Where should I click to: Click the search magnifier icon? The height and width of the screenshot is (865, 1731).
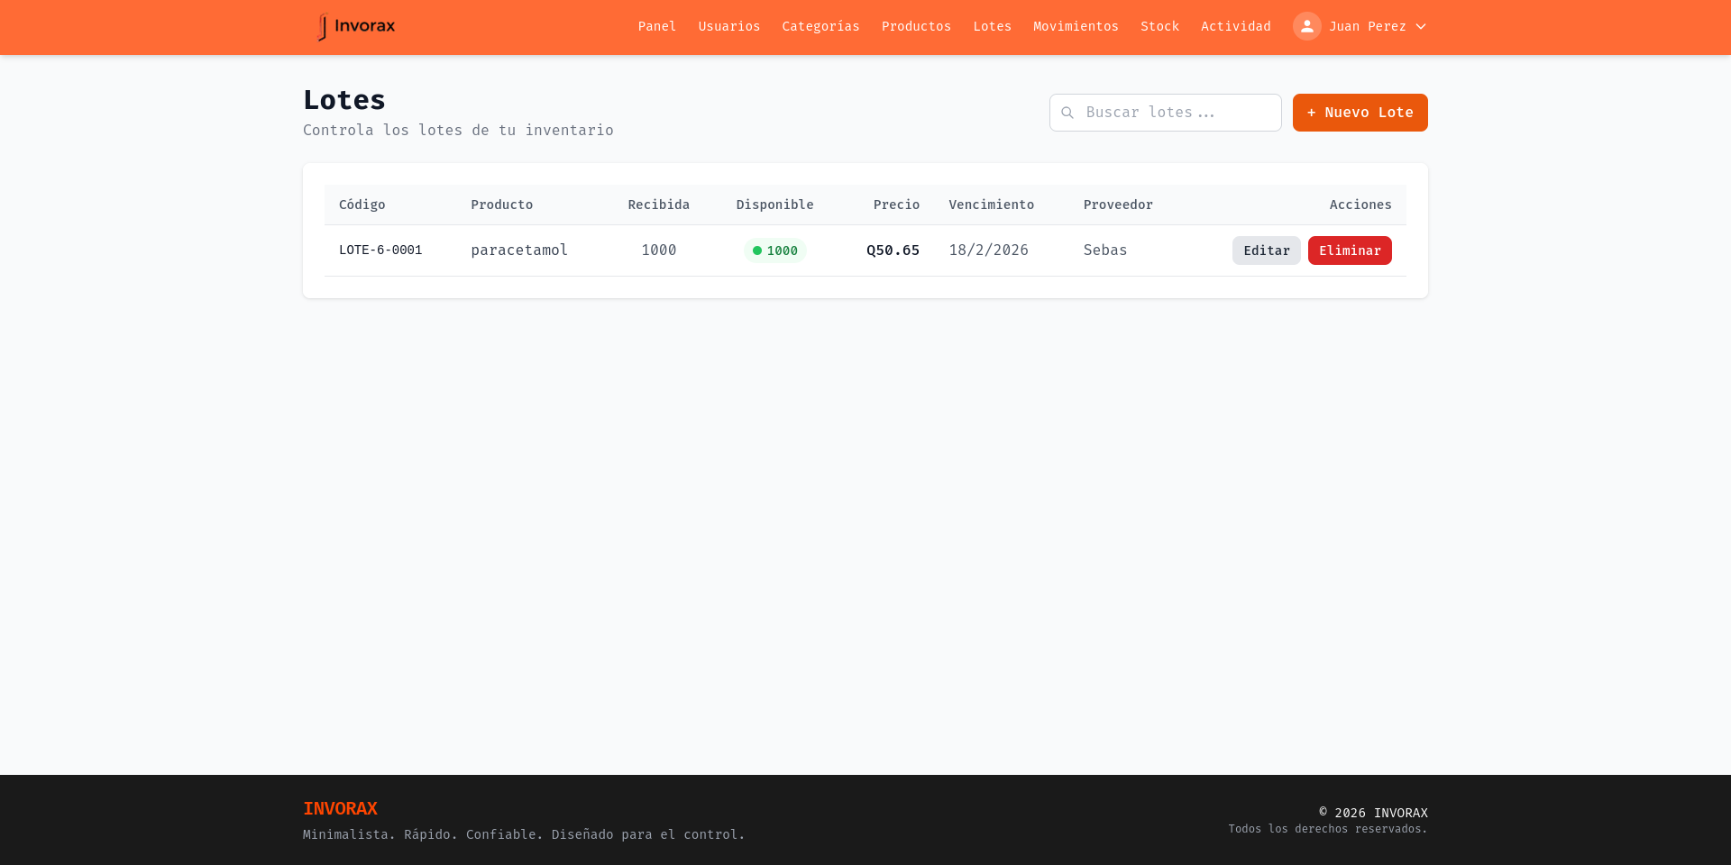pyautogui.click(x=1067, y=113)
